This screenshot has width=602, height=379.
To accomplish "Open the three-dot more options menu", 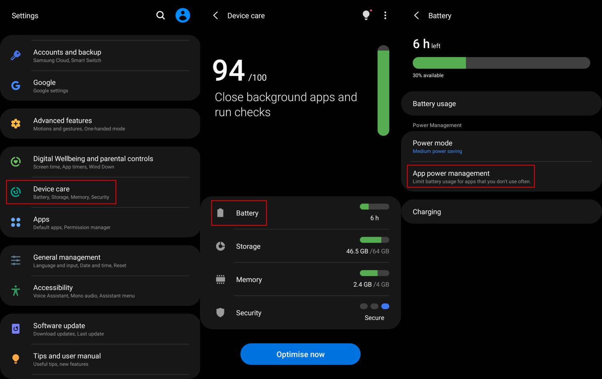I will tap(385, 15).
